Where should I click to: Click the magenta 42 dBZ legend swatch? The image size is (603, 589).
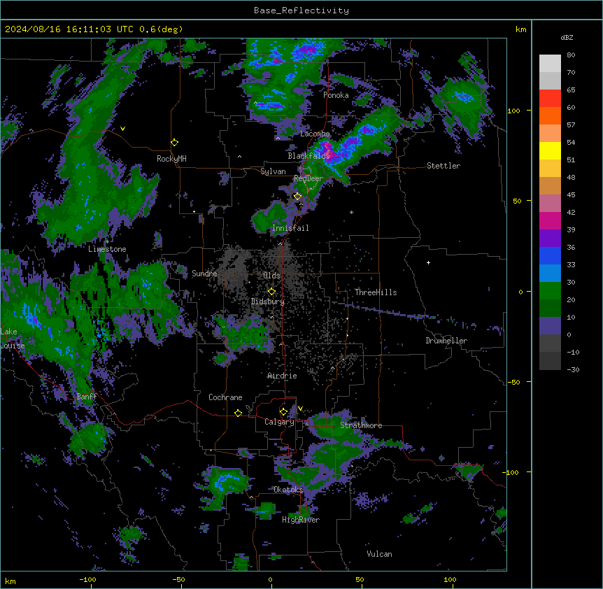550,220
